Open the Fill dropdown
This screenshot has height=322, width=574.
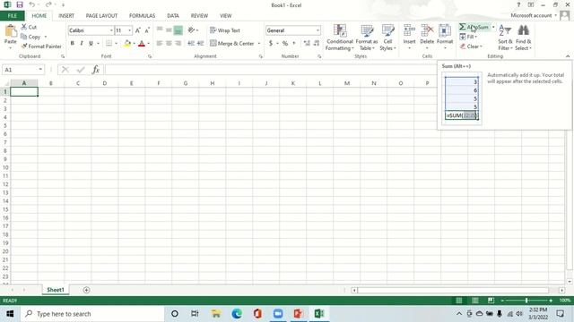click(468, 37)
